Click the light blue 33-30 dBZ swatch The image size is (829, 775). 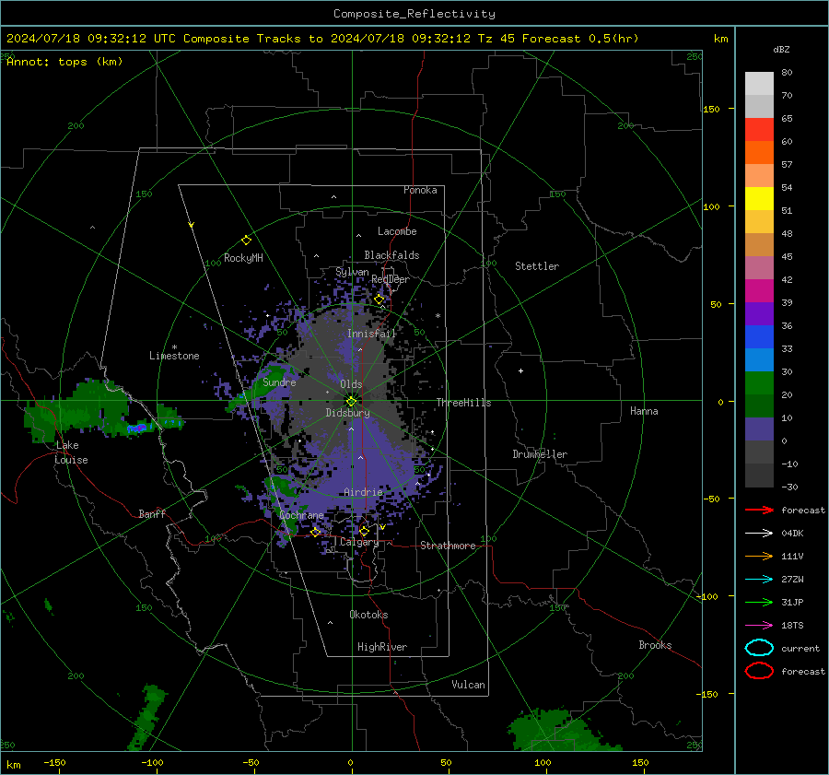pos(759,360)
